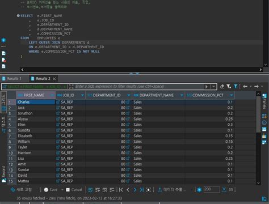Click the edit cell value toolbar icon

tap(91, 190)
